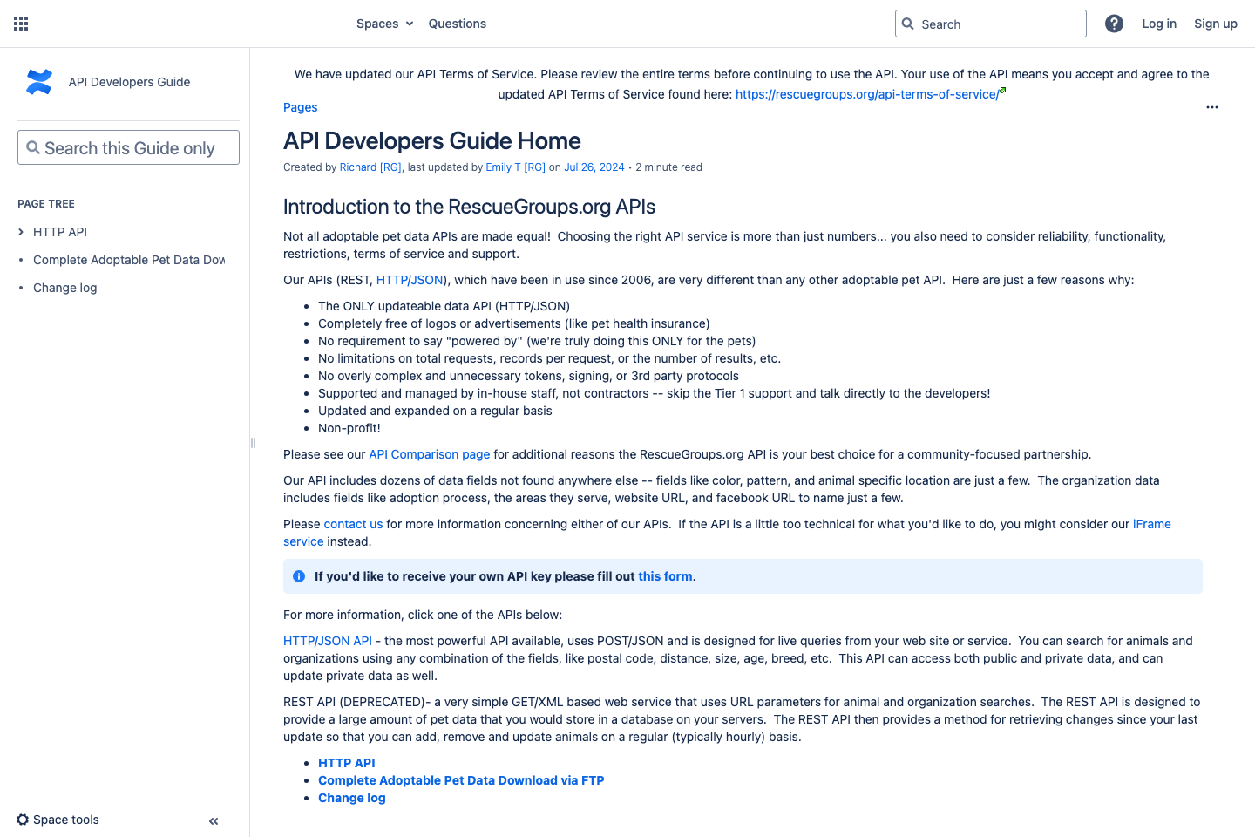1255x837 pixels.
Task: Click the contact us link
Action: coord(353,524)
